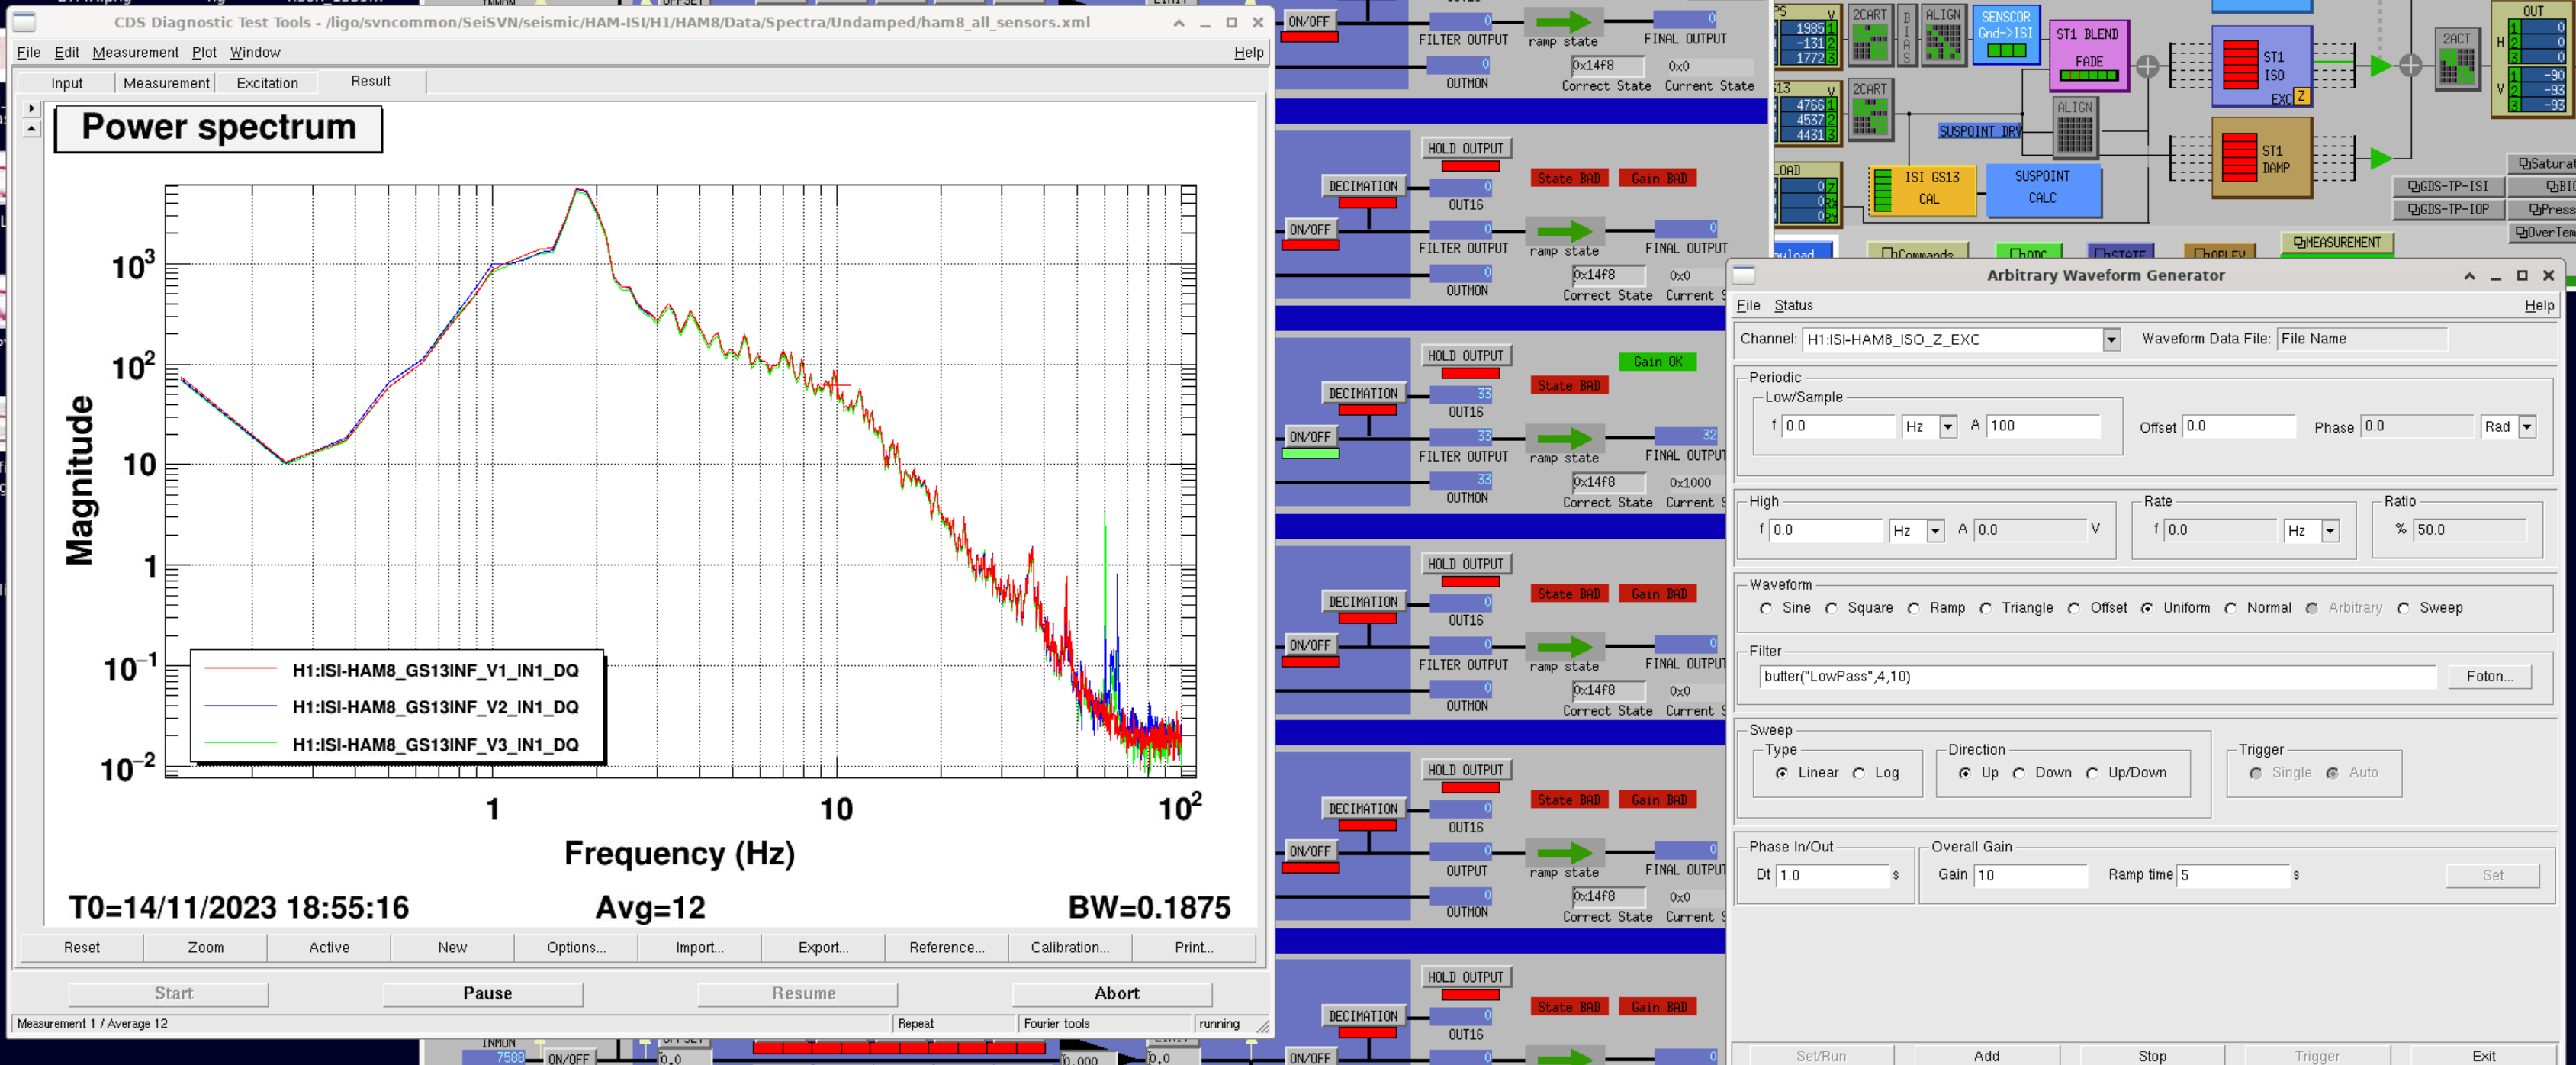The image size is (2576, 1065).
Task: Switch to the Excitation tab
Action: pos(267,83)
